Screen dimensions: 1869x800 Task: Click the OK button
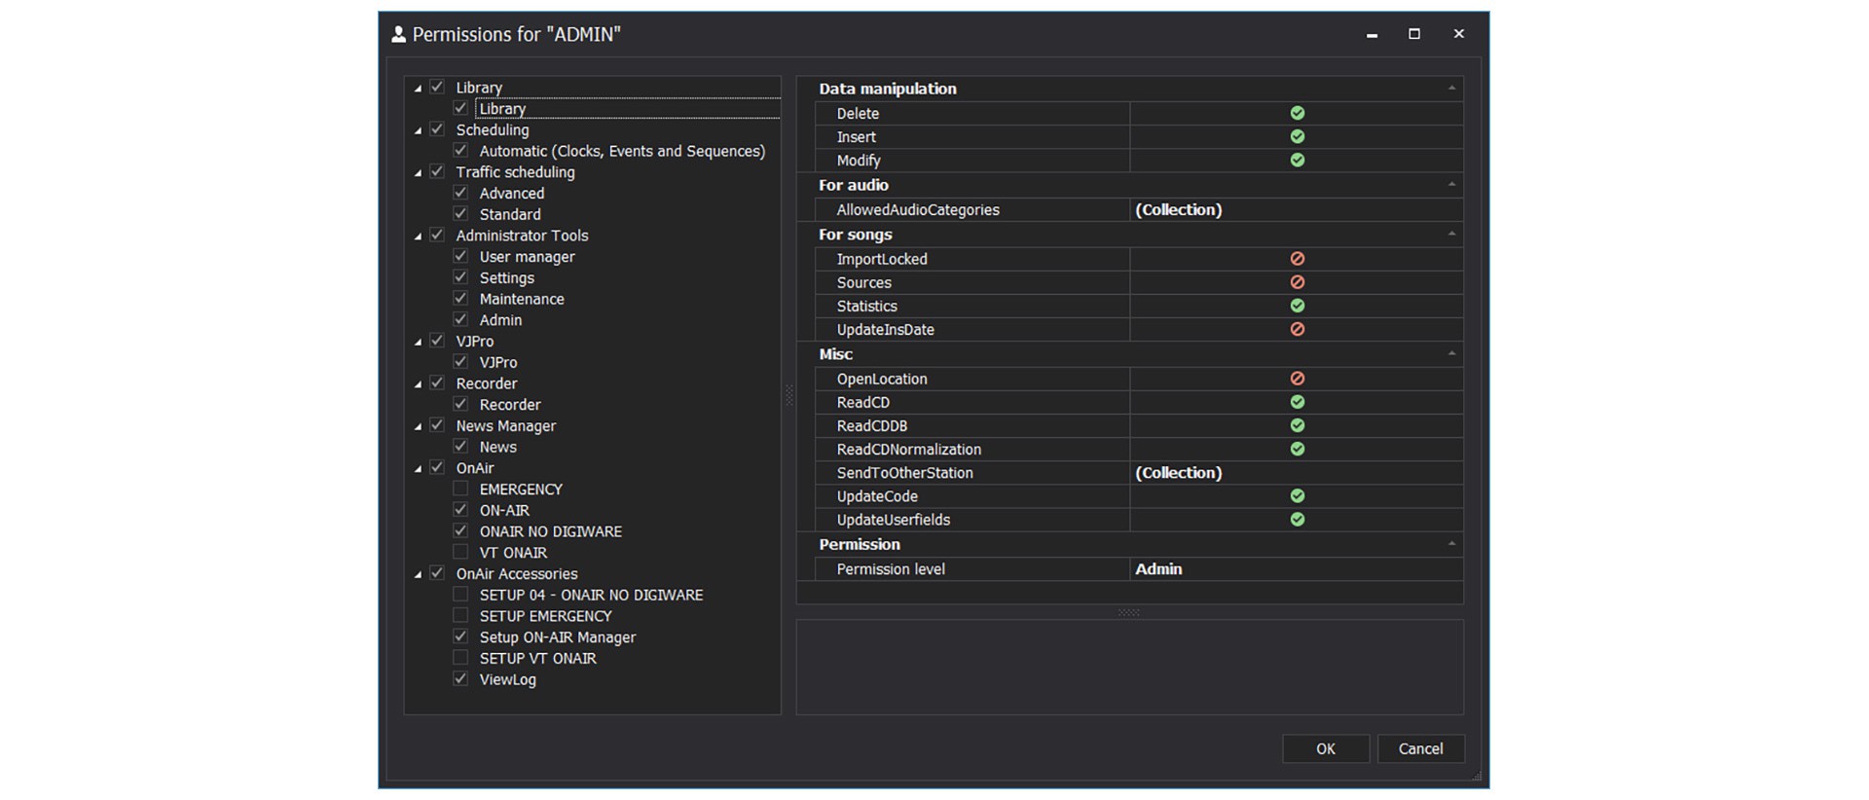tap(1325, 748)
